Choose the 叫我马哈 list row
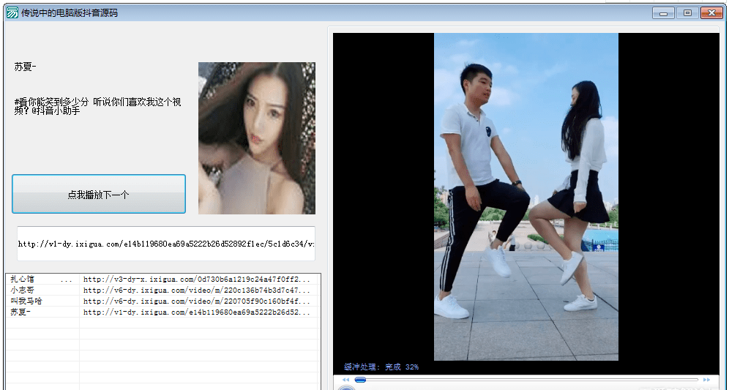 tap(27, 301)
